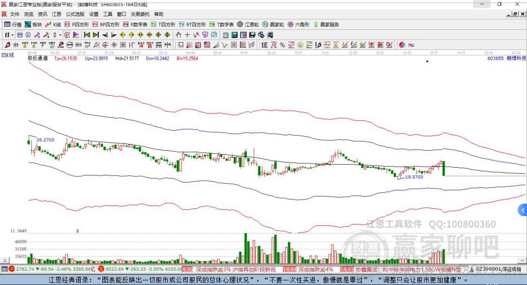This screenshot has width=527, height=285.
Task: Select the percent % tool
Action: (x=283, y=45)
